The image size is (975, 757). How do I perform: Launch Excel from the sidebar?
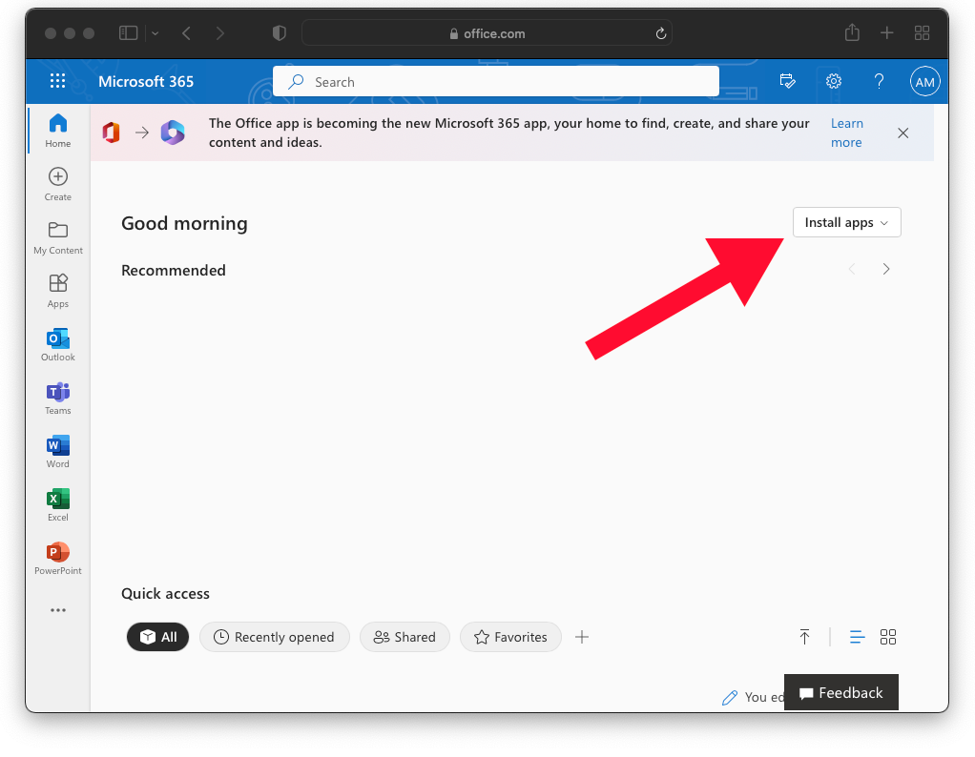click(x=58, y=504)
